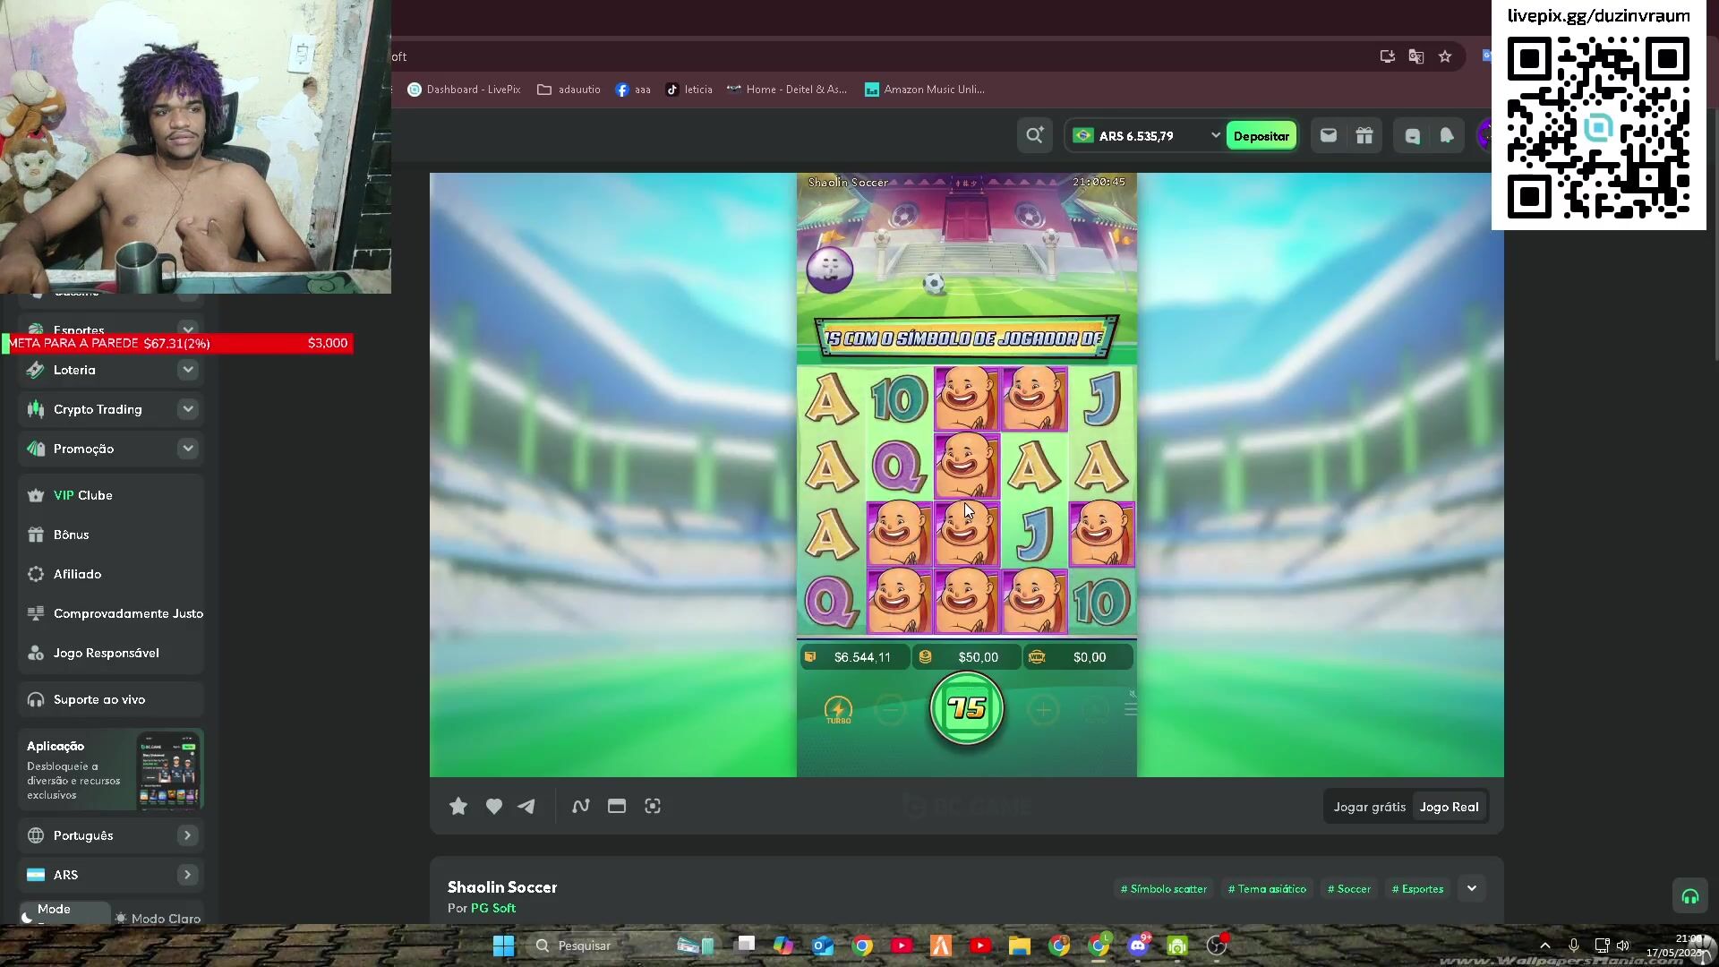Open the game hamburger menu icon

pyautogui.click(x=1131, y=709)
